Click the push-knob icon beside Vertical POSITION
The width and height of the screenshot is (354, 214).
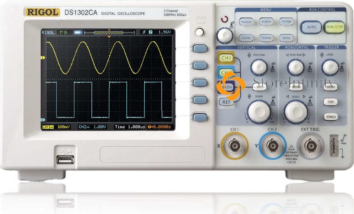coord(273,67)
